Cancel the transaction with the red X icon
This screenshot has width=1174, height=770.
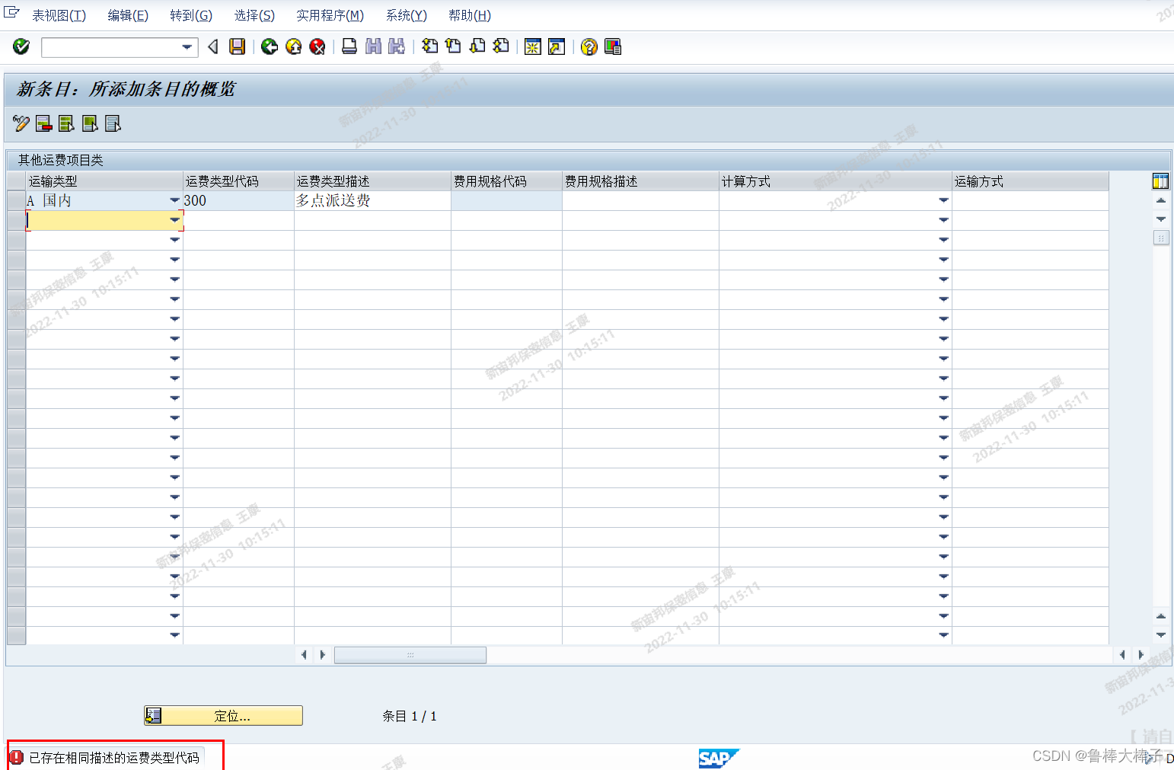317,46
